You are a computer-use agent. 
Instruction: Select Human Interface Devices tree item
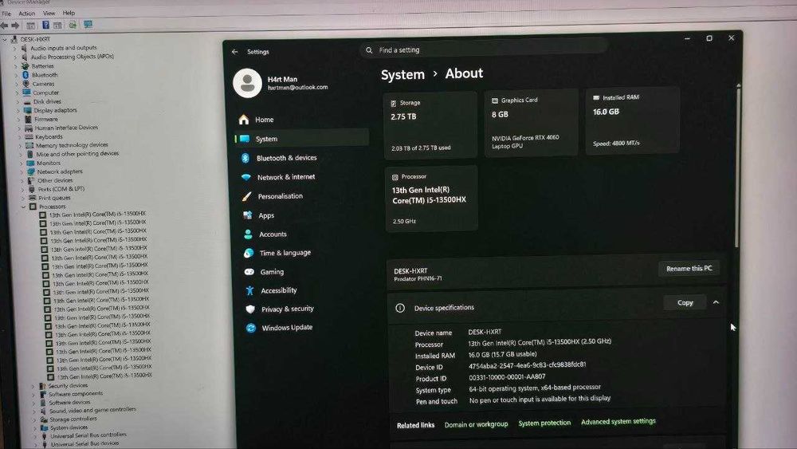(66, 128)
